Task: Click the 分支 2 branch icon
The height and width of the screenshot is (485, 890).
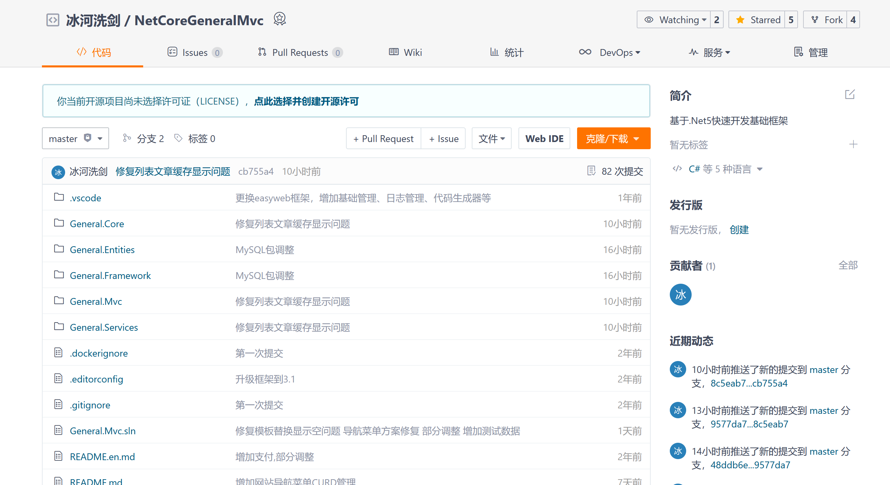Action: pyautogui.click(x=127, y=138)
